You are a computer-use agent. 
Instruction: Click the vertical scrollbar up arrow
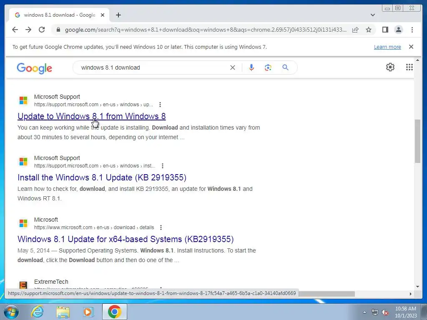(418, 60)
